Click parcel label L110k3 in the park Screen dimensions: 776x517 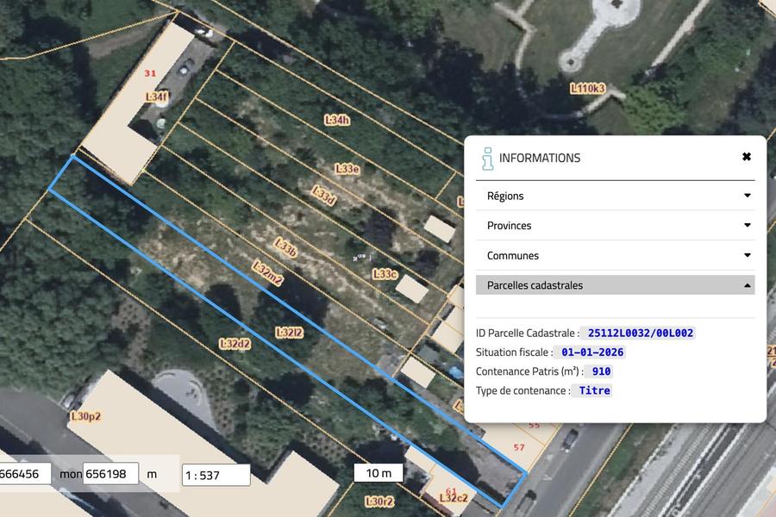point(588,88)
